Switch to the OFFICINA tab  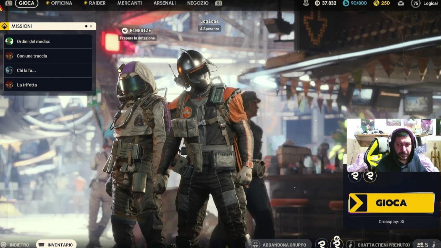[61, 3]
